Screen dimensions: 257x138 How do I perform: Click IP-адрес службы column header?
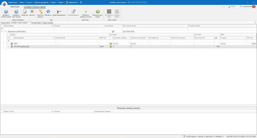(222, 26)
